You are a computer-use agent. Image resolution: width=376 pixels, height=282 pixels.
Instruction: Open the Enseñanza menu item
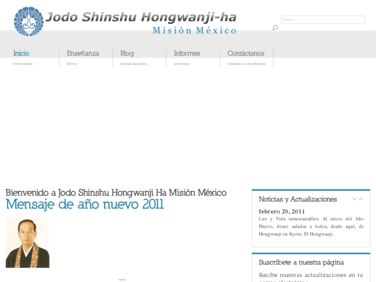tap(83, 53)
